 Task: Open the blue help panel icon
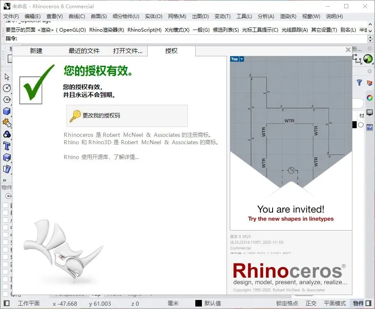370,127
